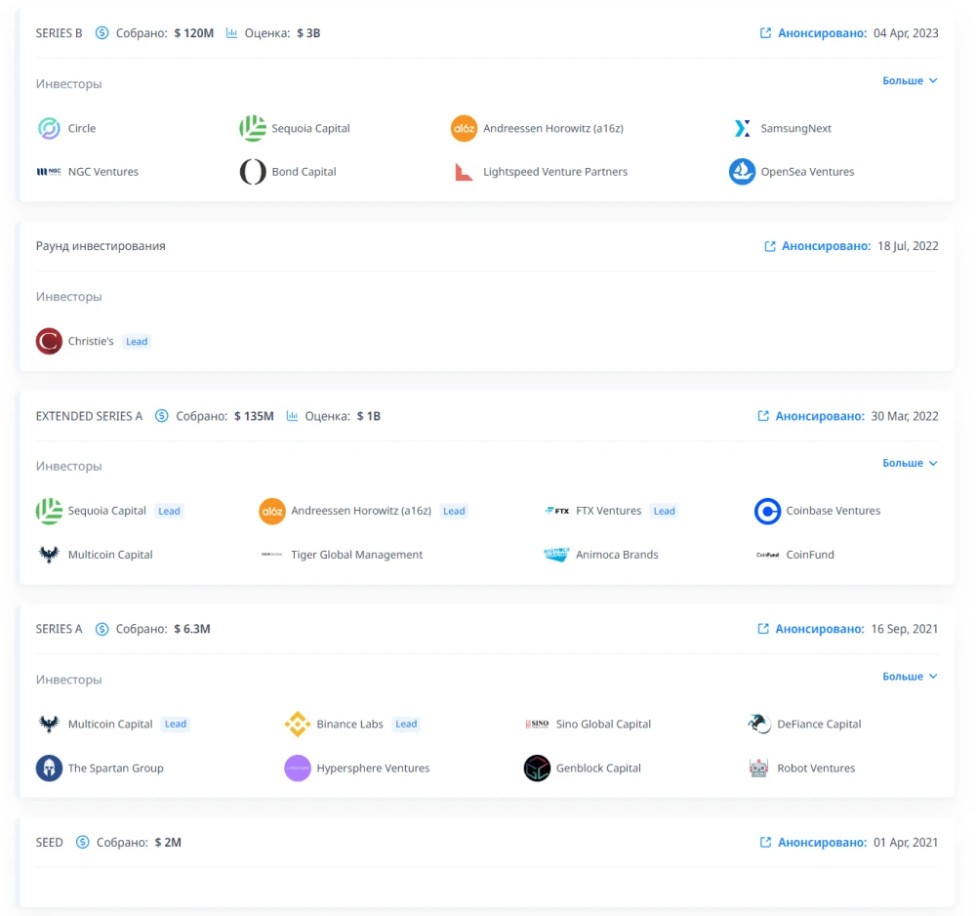This screenshot has width=976, height=916.
Task: Select the text 'Coinbase Ventures'
Action: 833,512
